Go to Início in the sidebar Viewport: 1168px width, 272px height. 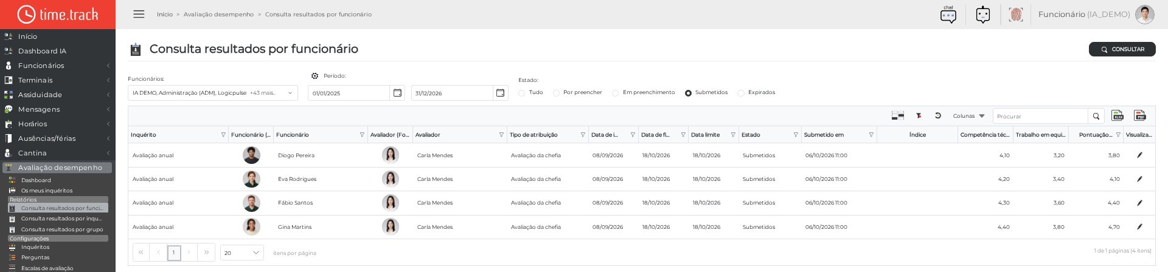click(x=57, y=36)
